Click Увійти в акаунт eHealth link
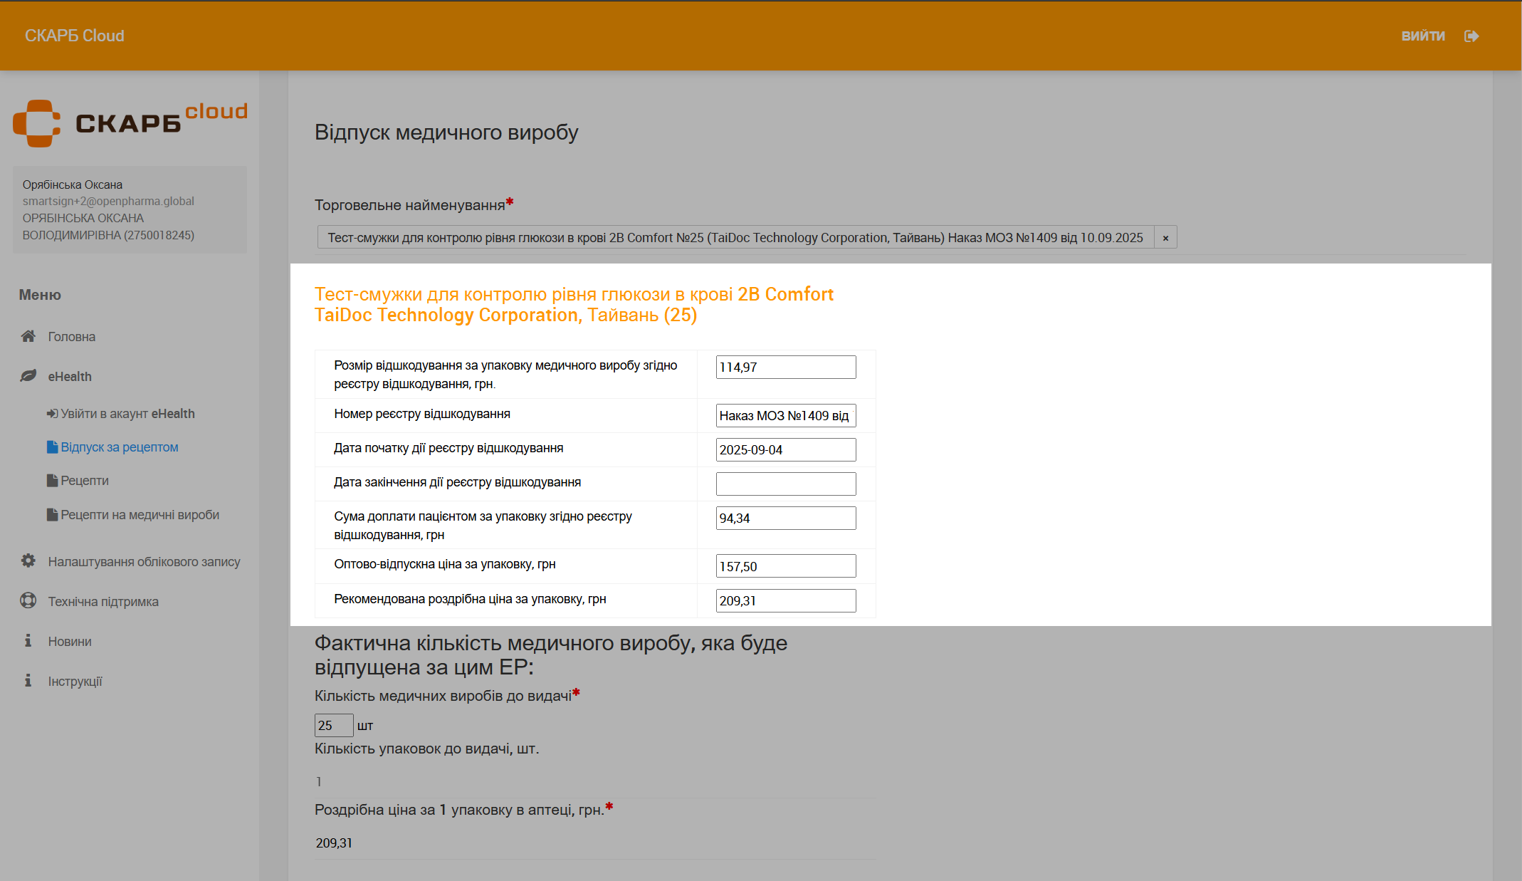This screenshot has width=1522, height=881. (x=127, y=414)
